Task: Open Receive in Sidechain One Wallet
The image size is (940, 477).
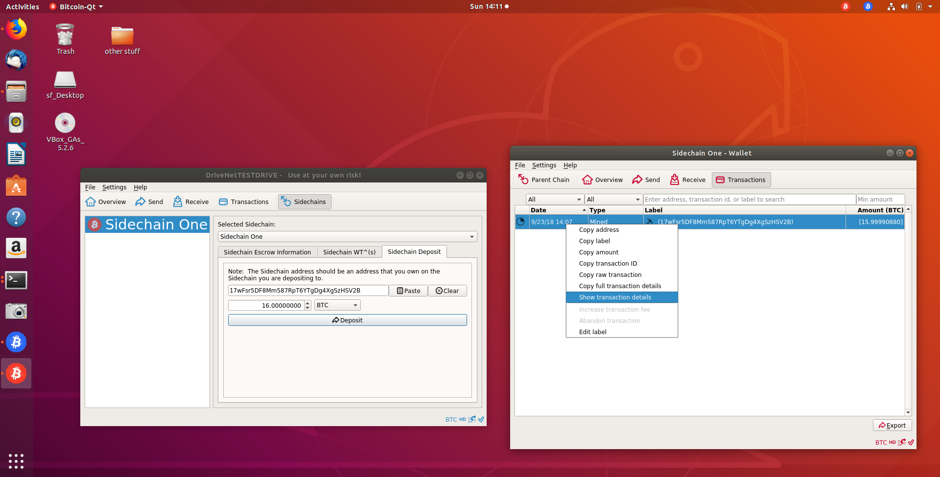Action: point(688,180)
